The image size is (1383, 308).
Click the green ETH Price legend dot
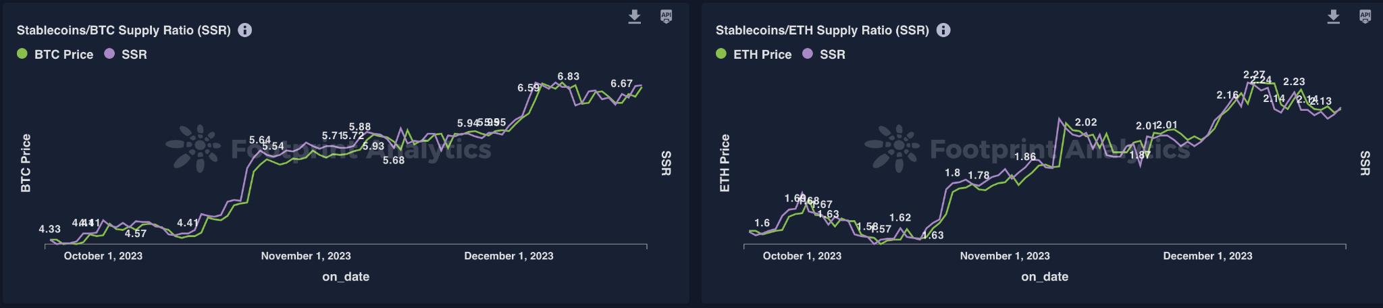tap(721, 54)
